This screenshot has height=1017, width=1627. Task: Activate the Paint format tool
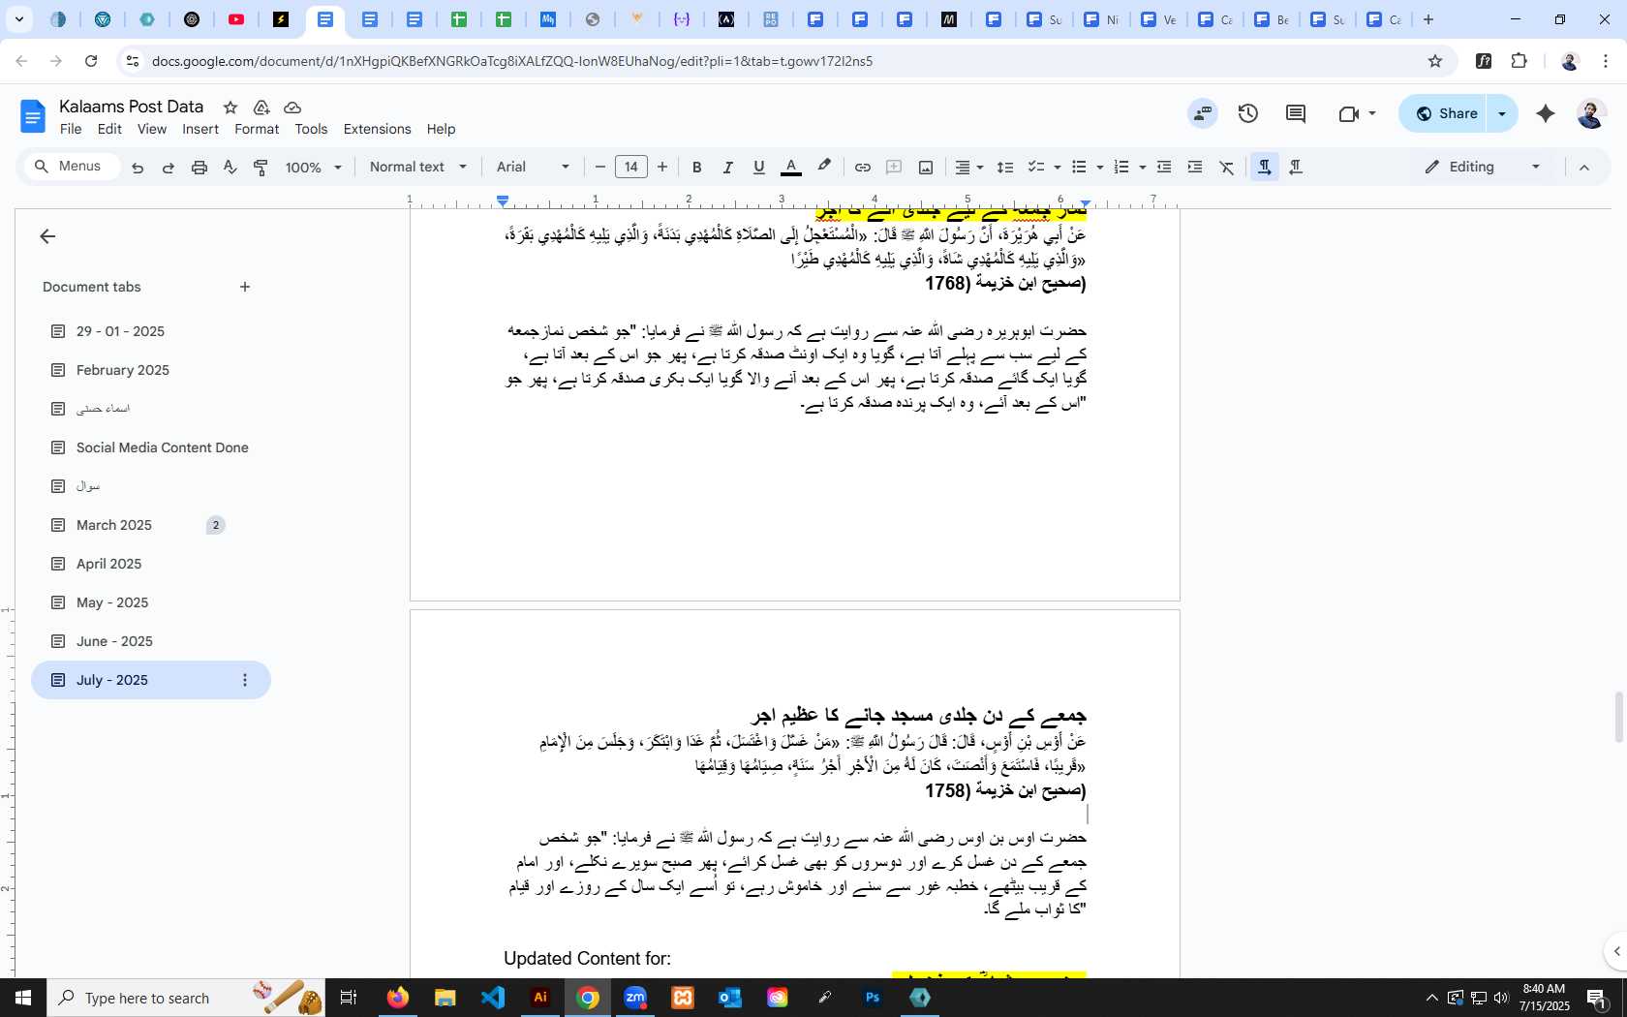pyautogui.click(x=261, y=168)
